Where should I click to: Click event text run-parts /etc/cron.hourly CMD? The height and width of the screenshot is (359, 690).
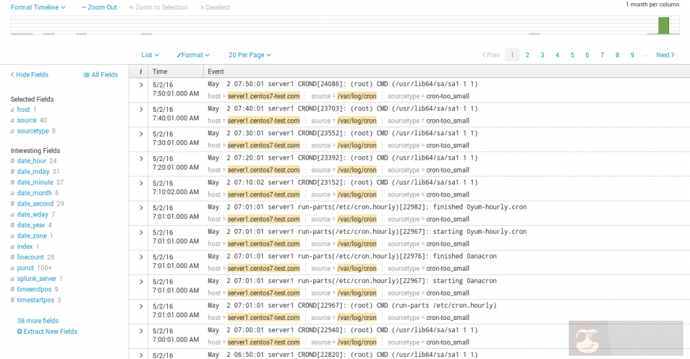(352, 305)
